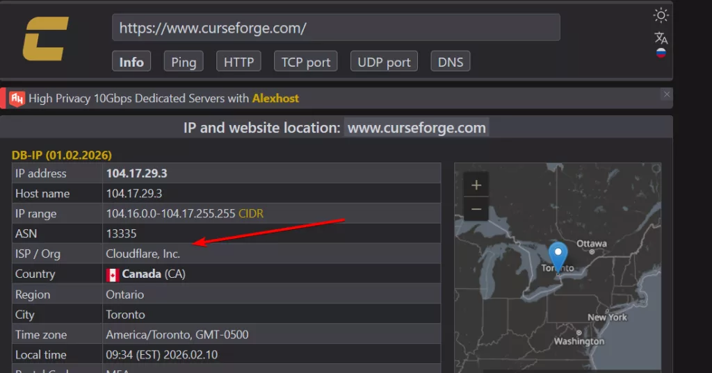This screenshot has height=373, width=712.
Task: Switch to the HTTP tab
Action: (238, 62)
